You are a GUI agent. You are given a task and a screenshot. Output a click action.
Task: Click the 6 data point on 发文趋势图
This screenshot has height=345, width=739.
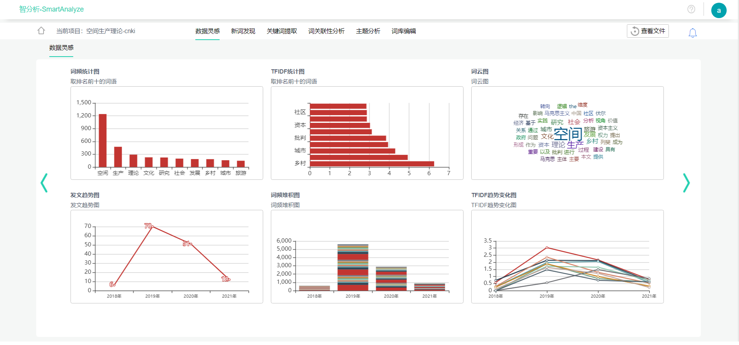(x=114, y=285)
